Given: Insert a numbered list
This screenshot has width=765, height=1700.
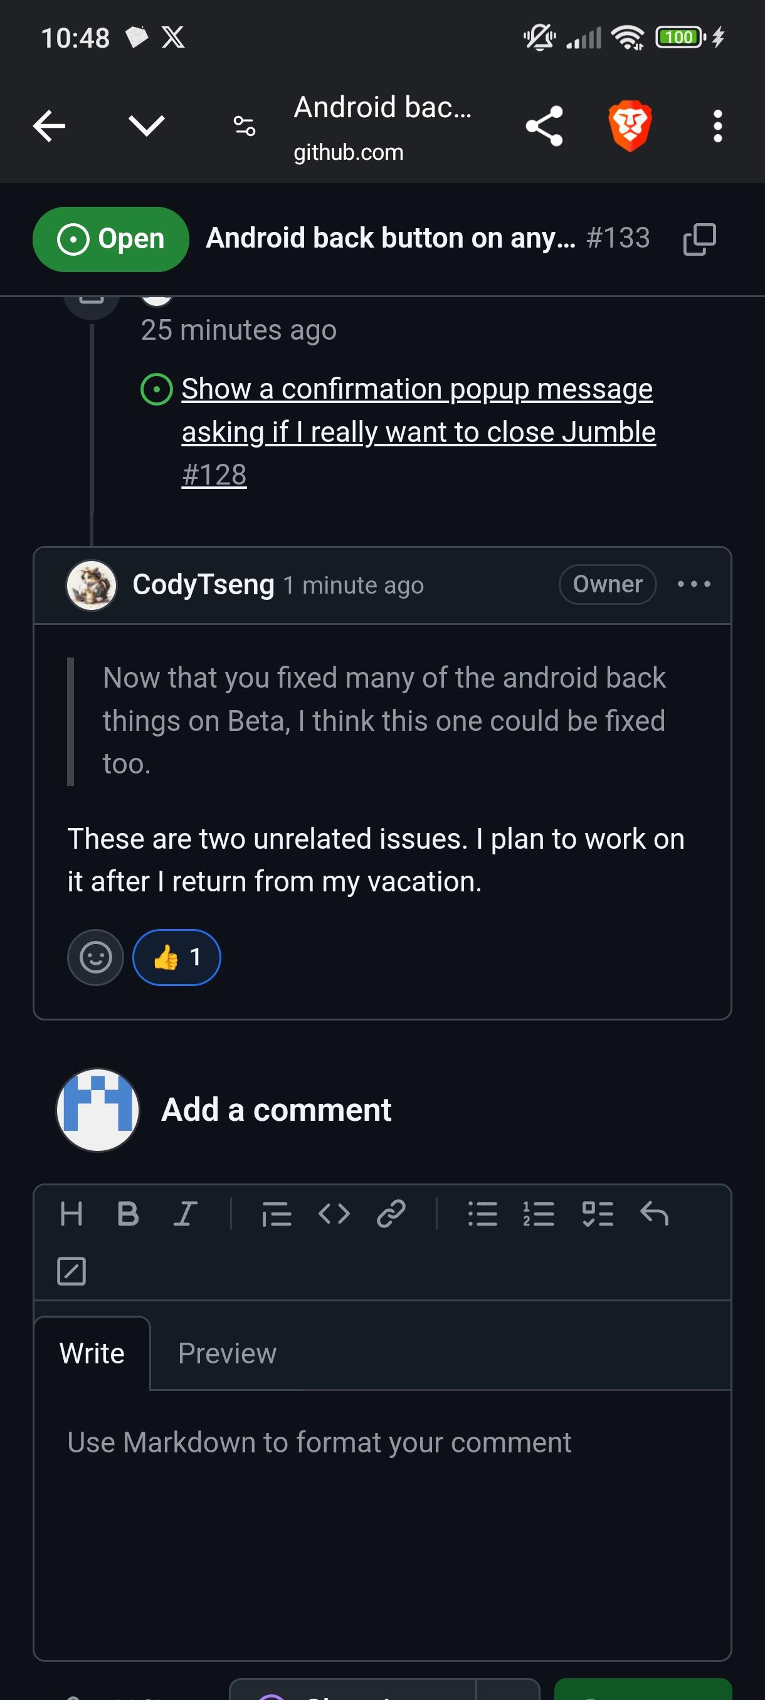Looking at the screenshot, I should [x=539, y=1214].
